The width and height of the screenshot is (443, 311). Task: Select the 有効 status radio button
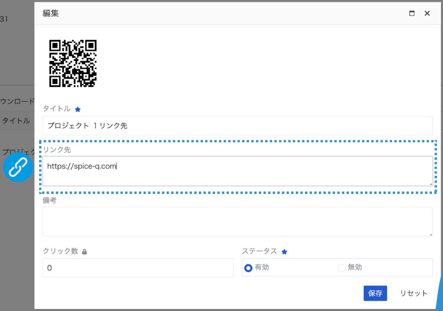tap(248, 268)
